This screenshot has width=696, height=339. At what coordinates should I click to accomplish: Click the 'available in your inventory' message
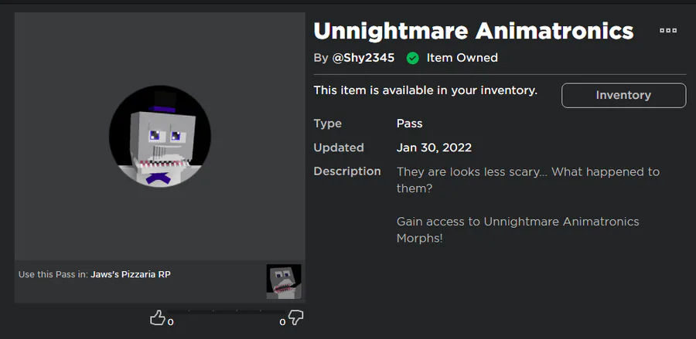tap(425, 91)
